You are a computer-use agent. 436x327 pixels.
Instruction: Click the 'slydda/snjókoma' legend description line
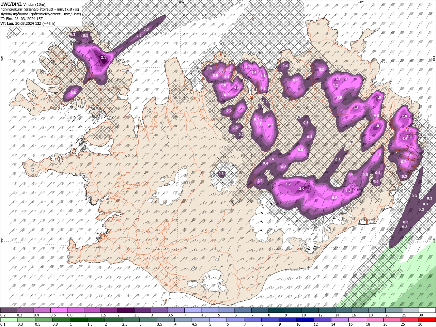(41, 14)
